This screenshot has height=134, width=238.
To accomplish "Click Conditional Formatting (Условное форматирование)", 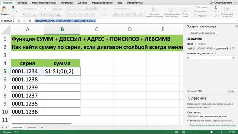I will point(154,12).
